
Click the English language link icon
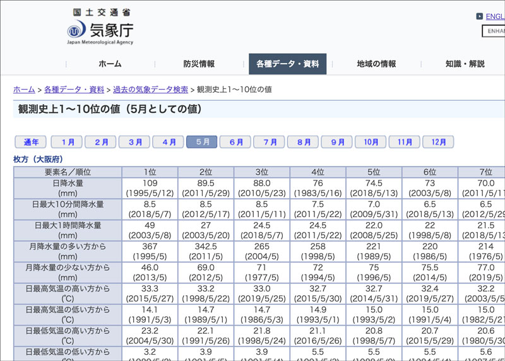[480, 16]
